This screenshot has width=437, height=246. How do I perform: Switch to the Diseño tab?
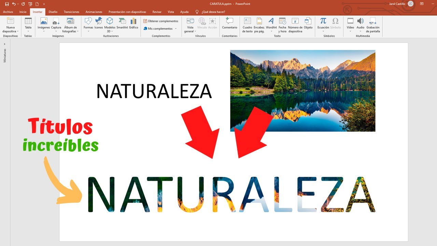pos(53,12)
